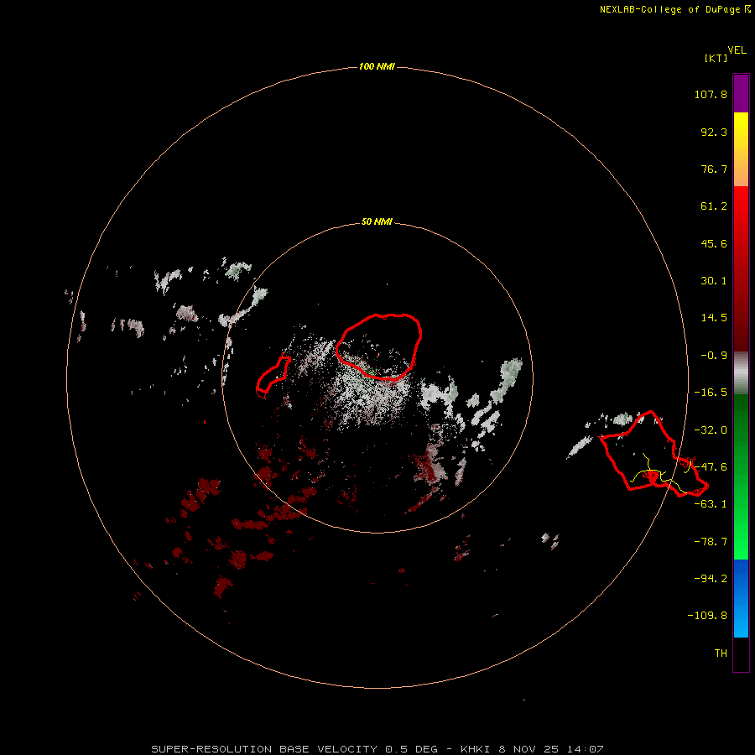This screenshot has height=755, width=755.
Task: Click the -47.6 legend value
Action: pyautogui.click(x=711, y=467)
